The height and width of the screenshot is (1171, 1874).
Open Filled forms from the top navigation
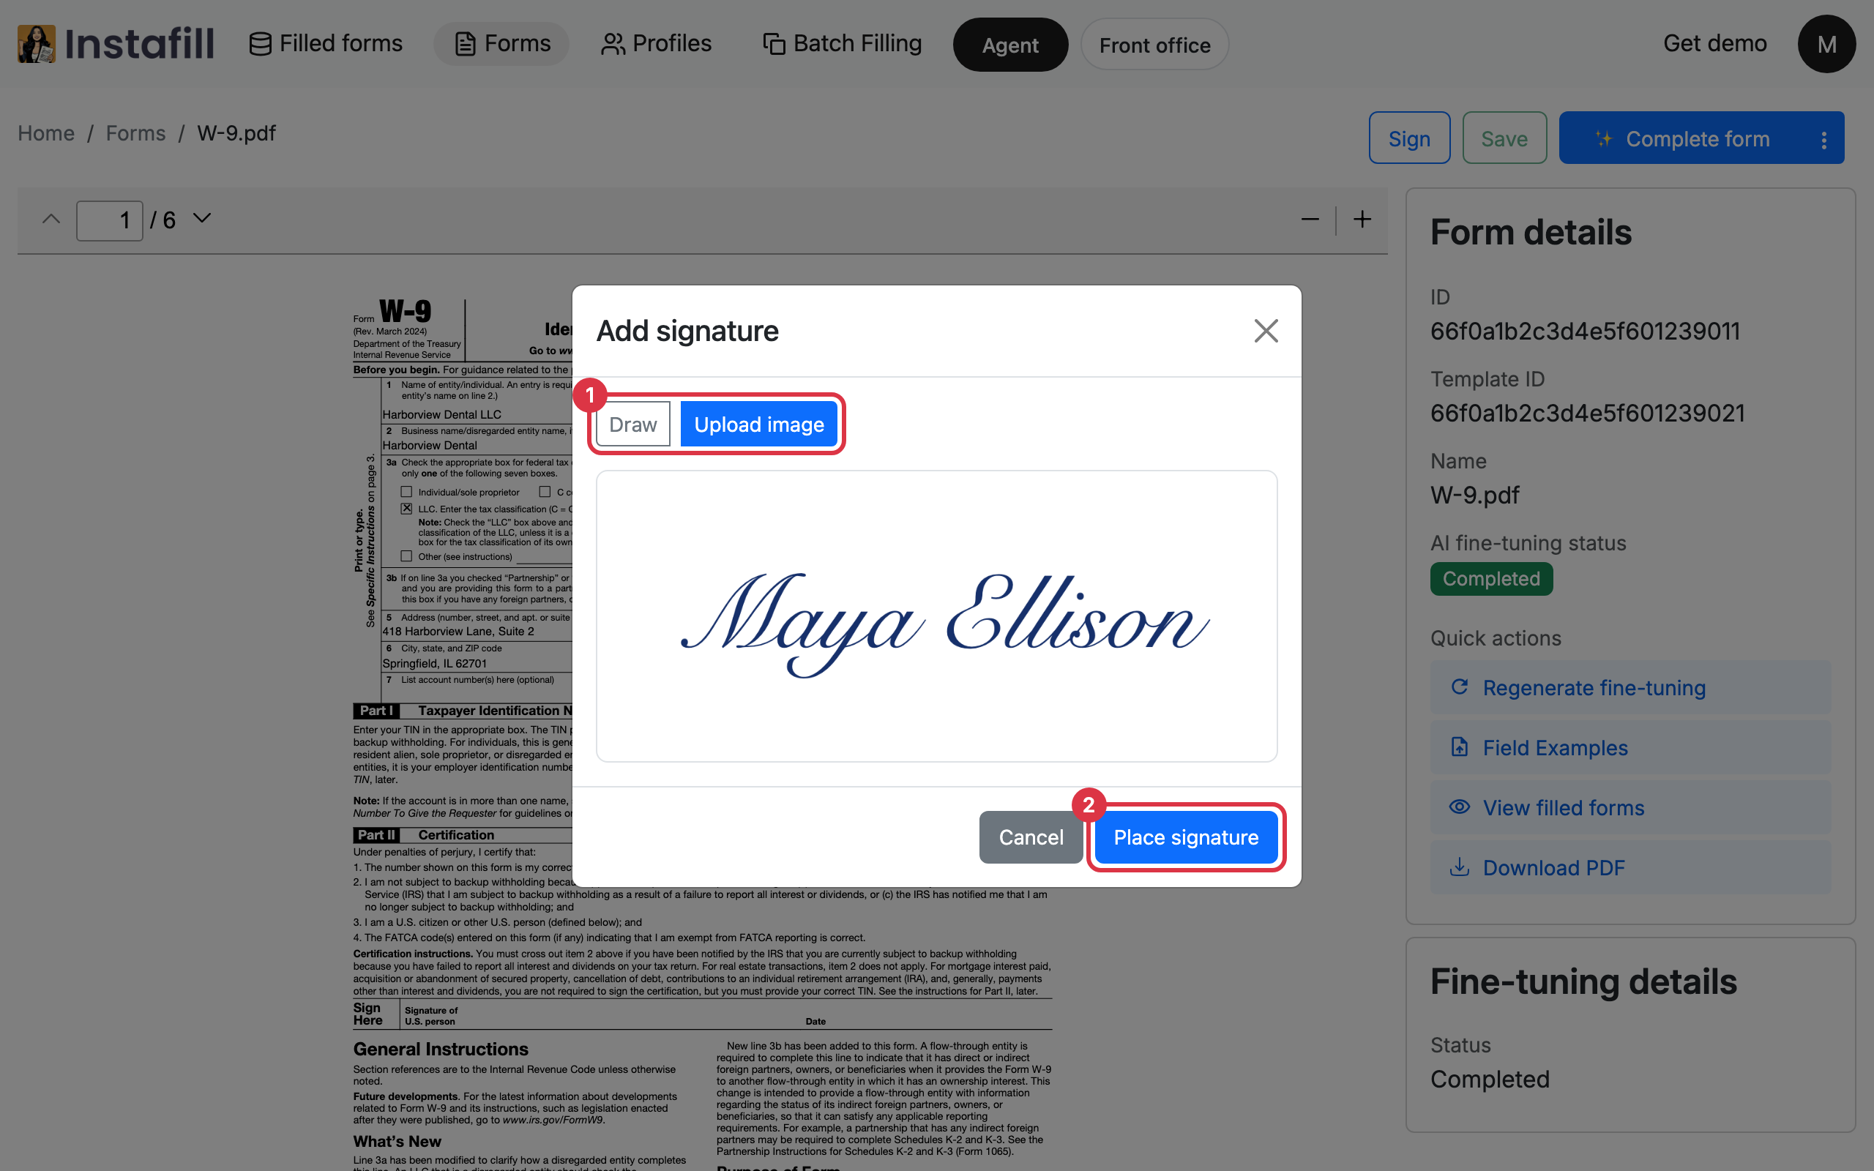(x=325, y=43)
